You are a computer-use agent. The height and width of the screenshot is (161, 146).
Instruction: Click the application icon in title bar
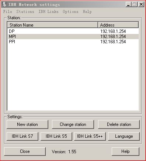click(x=4, y=4)
